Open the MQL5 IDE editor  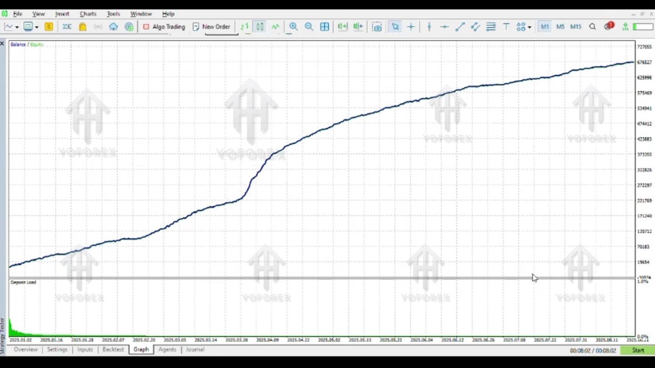67,27
